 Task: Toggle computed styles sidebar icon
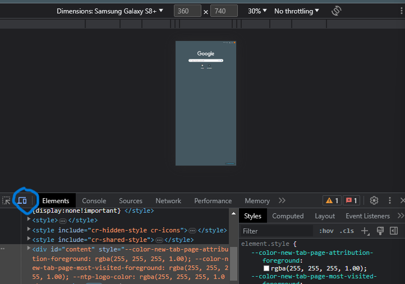pos(394,231)
